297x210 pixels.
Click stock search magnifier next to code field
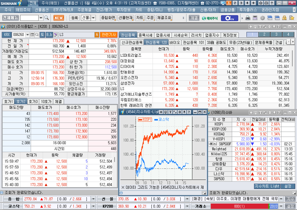click(x=37, y=35)
